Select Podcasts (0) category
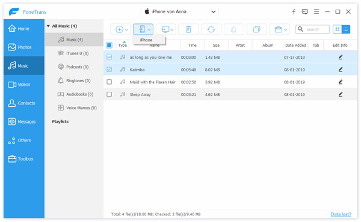This screenshot has width=361, height=222. [x=74, y=67]
